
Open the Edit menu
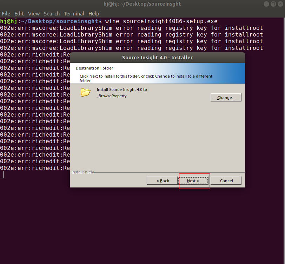(x=19, y=14)
